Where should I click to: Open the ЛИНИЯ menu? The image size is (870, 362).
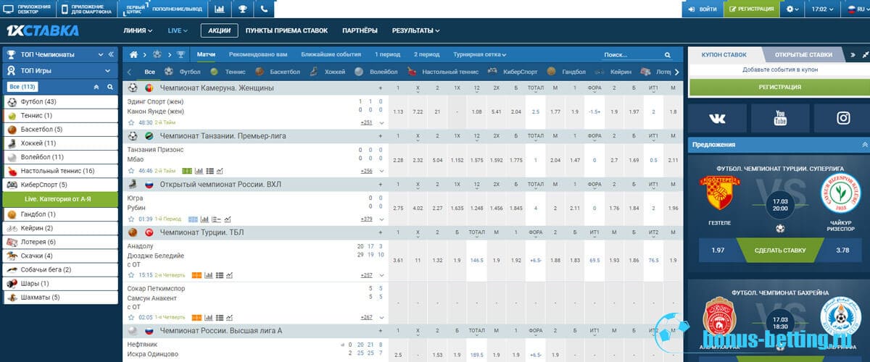pos(138,31)
